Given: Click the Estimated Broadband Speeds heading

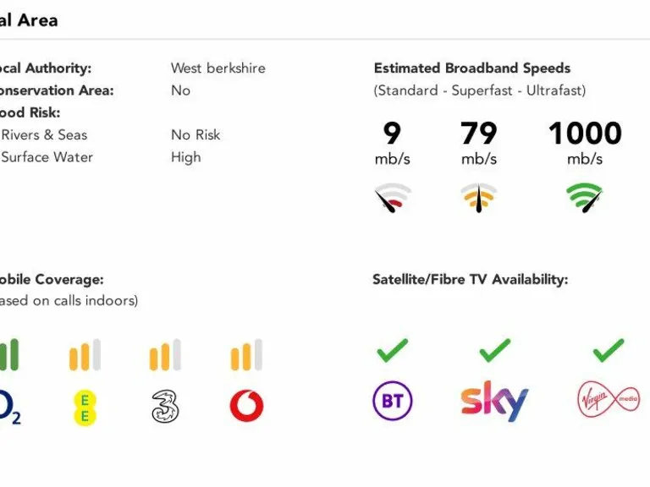Looking at the screenshot, I should click(x=472, y=68).
